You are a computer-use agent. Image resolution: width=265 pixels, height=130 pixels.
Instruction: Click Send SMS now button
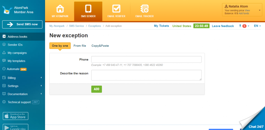[x=22, y=24]
